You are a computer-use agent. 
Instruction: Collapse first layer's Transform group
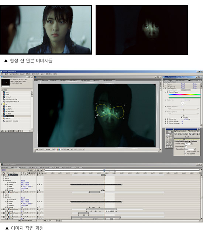(4, 181)
